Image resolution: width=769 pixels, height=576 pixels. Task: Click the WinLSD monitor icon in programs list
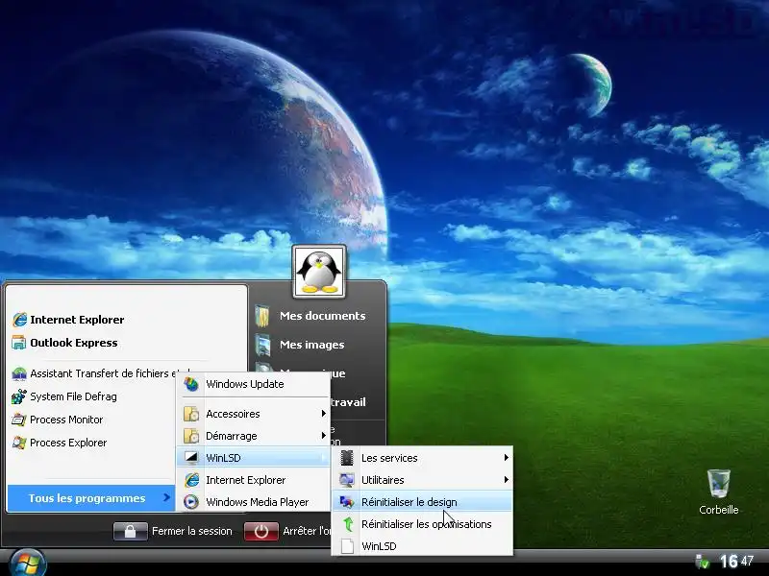click(x=191, y=458)
